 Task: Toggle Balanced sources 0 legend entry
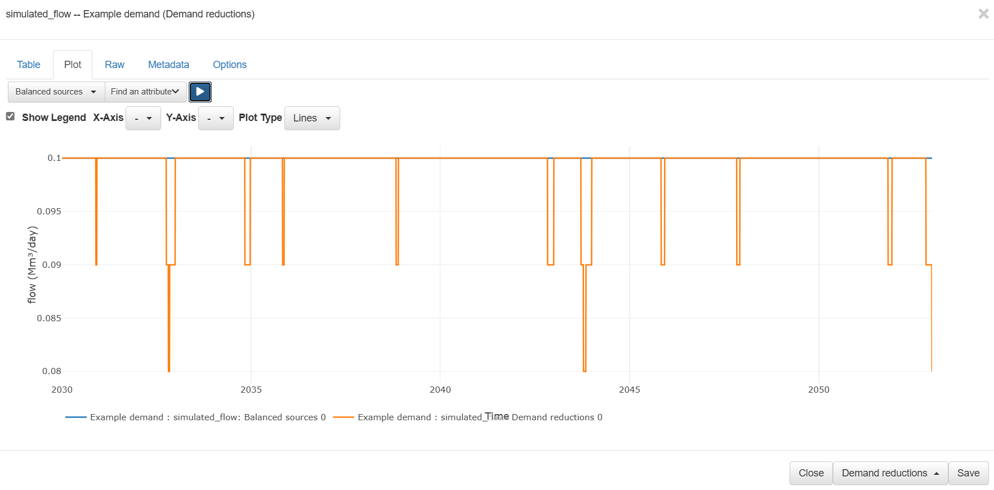208,417
